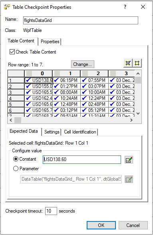Image resolution: width=153 pixels, height=235 pixels.
Task: Click the horizontal scrollbar thumb
Action: tap(18, 120)
